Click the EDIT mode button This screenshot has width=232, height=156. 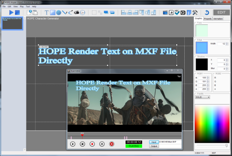(x=221, y=12)
